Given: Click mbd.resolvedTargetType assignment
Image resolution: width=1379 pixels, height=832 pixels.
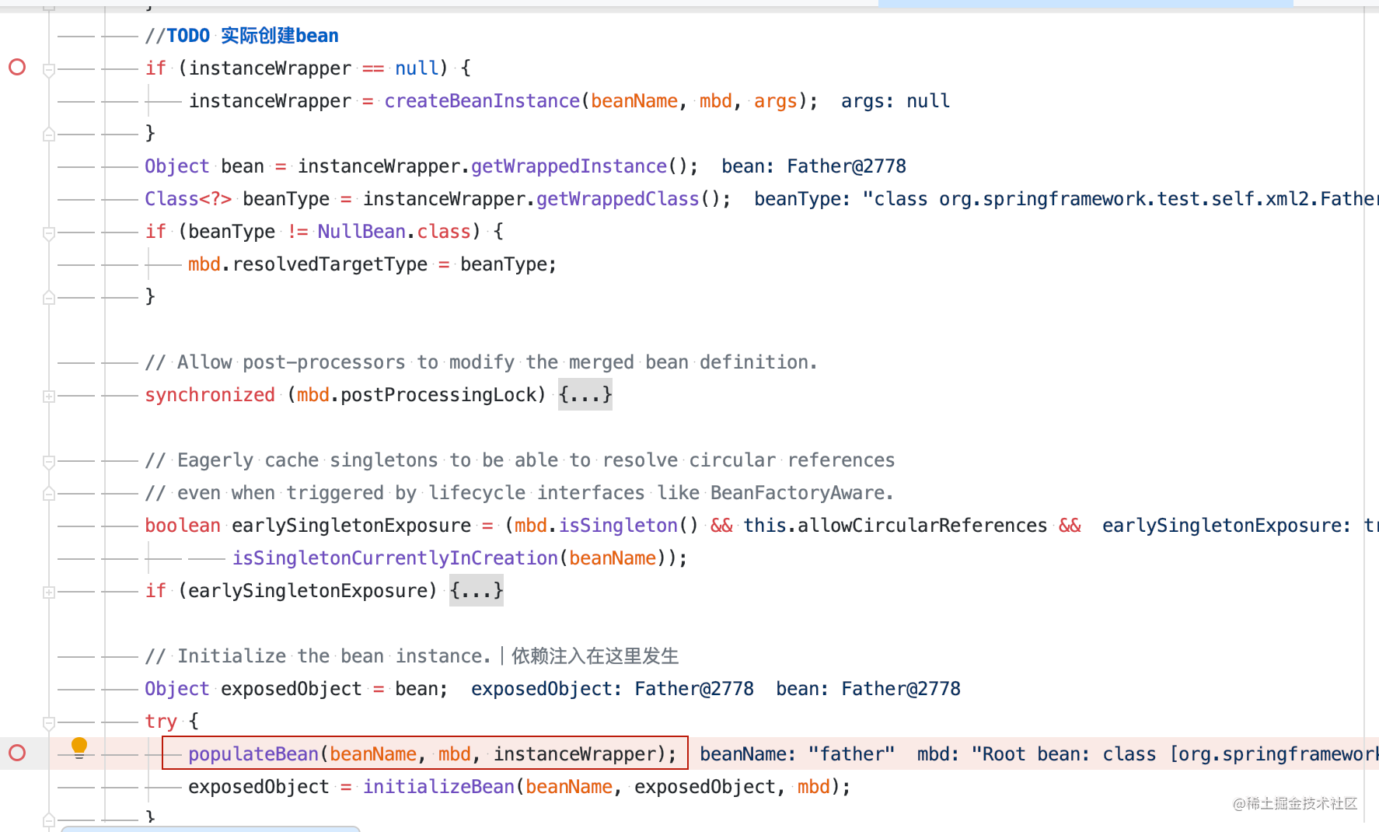Looking at the screenshot, I should click(372, 264).
